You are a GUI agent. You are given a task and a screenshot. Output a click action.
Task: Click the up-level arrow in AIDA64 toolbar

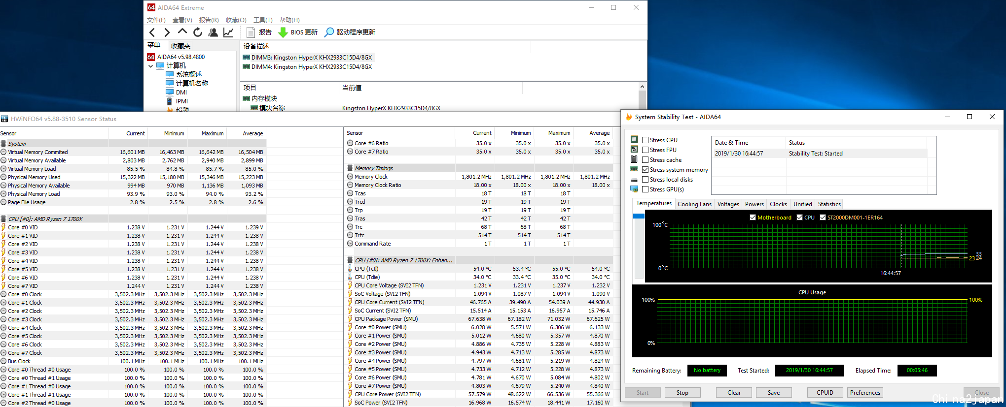click(x=182, y=32)
